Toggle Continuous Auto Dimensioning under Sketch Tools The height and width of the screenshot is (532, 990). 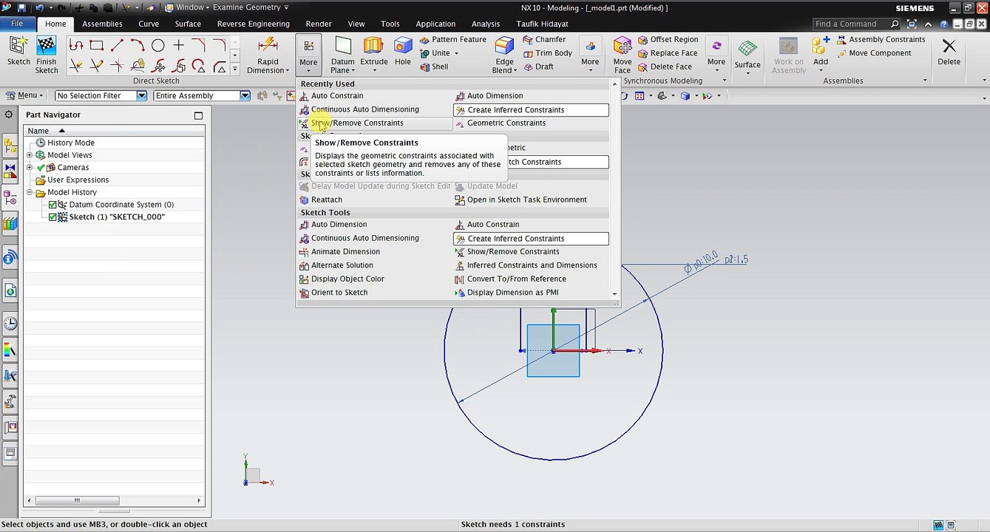[x=359, y=238]
